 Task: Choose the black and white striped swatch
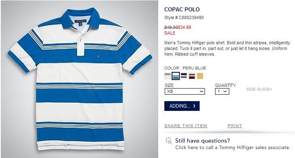tap(184, 76)
